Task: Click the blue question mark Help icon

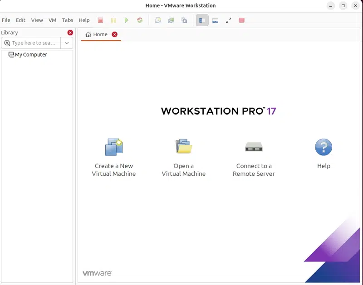Action: (x=324, y=147)
